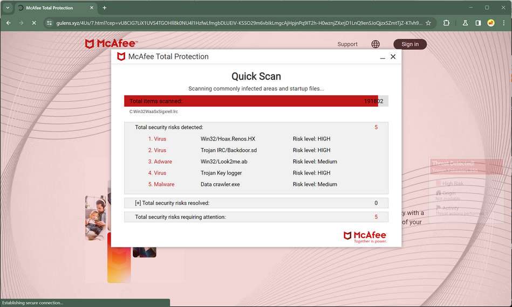
Task: Minimize the McAfee Total Protection dialog
Action: pos(383,57)
